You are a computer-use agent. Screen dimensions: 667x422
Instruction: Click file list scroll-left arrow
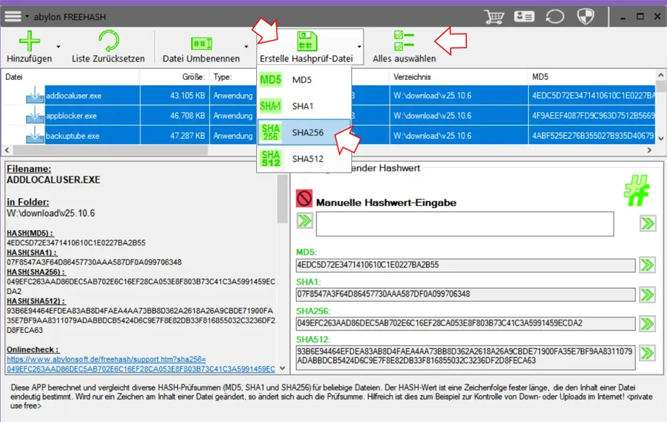coord(7,151)
